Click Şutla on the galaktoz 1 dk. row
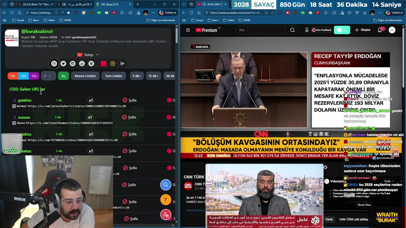The height and width of the screenshot is (228, 406). coord(130,100)
